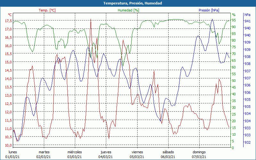Click the green '40' humidity axis value
The height and width of the screenshot is (160, 256).
pos(234,94)
